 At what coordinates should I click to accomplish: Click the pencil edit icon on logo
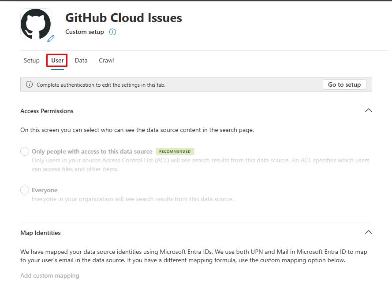51,39
